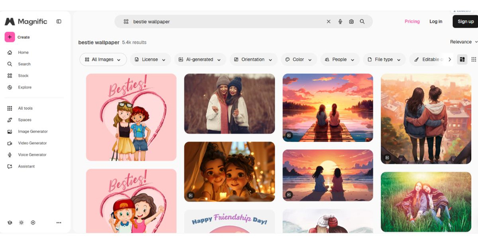Image resolution: width=478 pixels, height=251 pixels.
Task: Open the friends hugging over city view image
Action: 426,119
